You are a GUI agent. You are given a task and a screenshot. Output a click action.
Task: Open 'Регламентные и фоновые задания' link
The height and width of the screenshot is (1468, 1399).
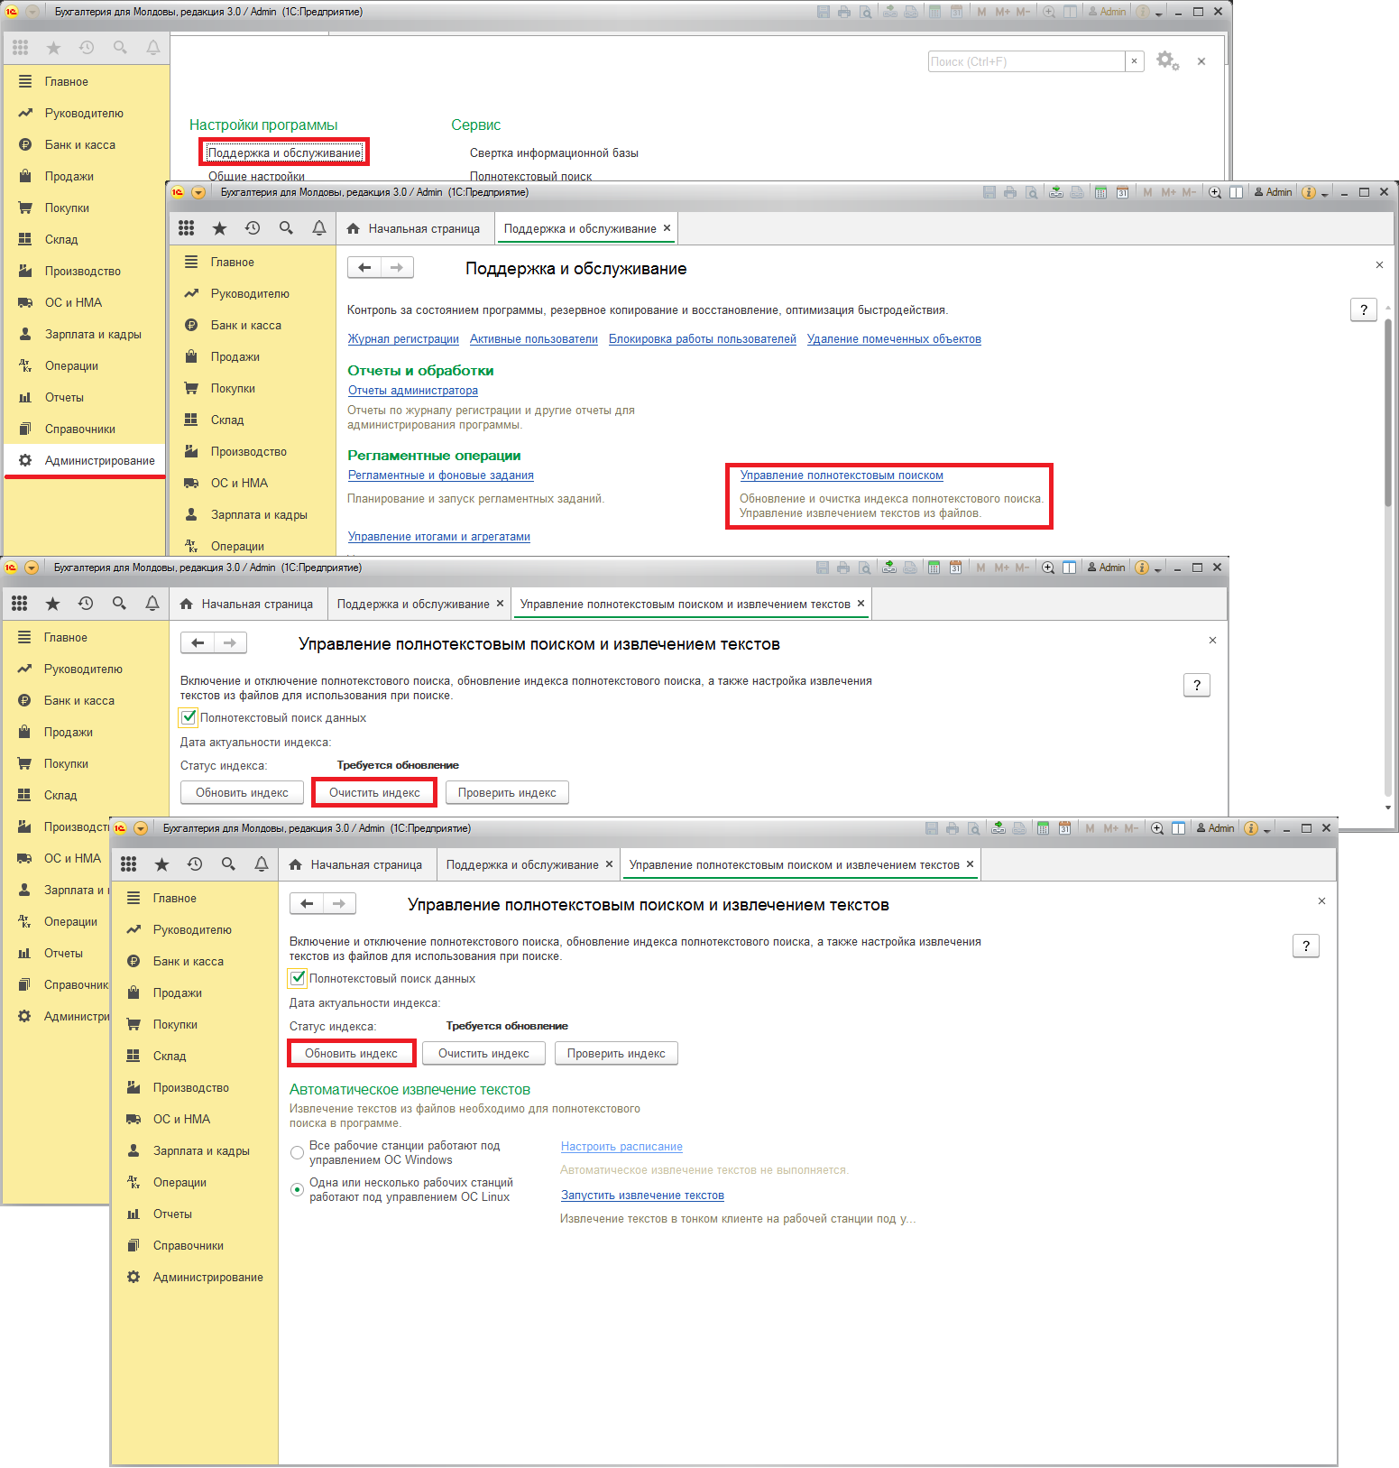coord(441,475)
